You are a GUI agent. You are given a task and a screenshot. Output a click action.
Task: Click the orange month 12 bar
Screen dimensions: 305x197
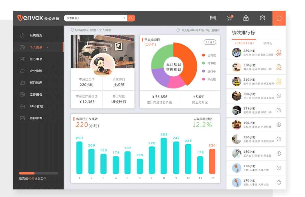pos(212,161)
